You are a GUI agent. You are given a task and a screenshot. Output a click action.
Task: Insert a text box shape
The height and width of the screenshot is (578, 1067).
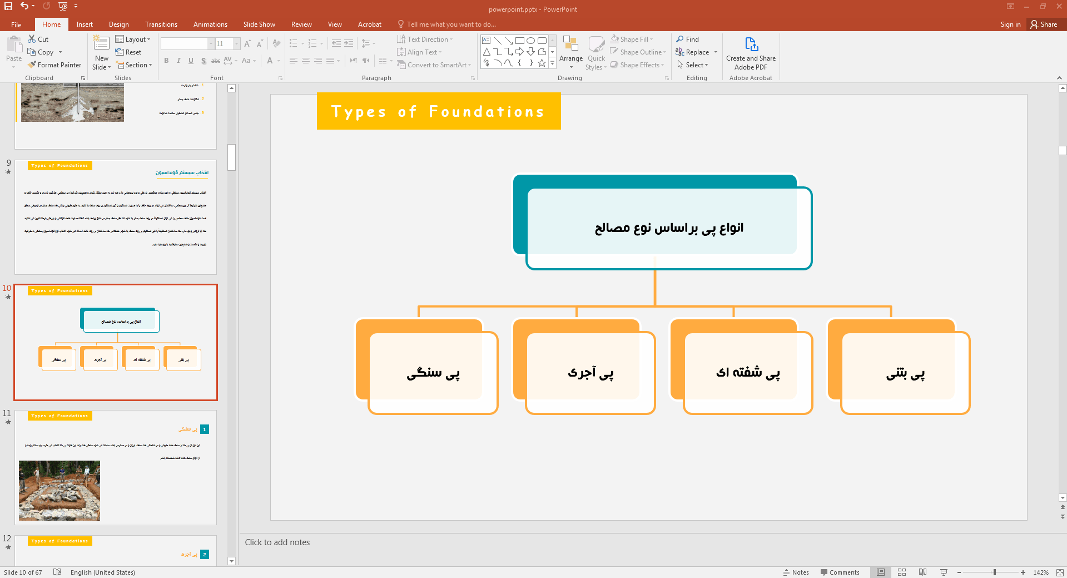tap(487, 40)
